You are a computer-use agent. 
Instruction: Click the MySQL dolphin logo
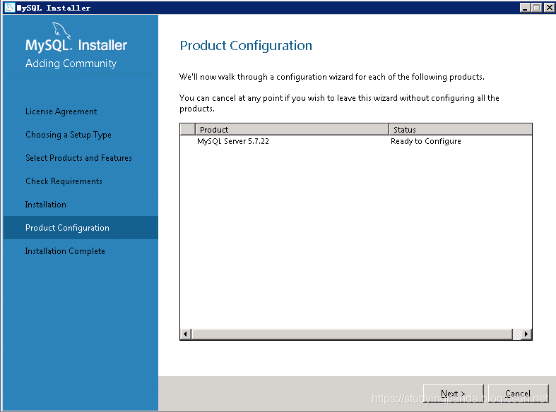click(x=61, y=30)
